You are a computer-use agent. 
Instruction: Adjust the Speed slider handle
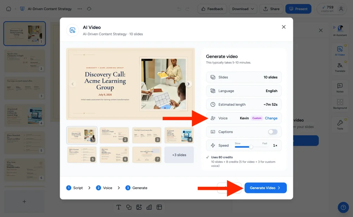tap(251, 147)
